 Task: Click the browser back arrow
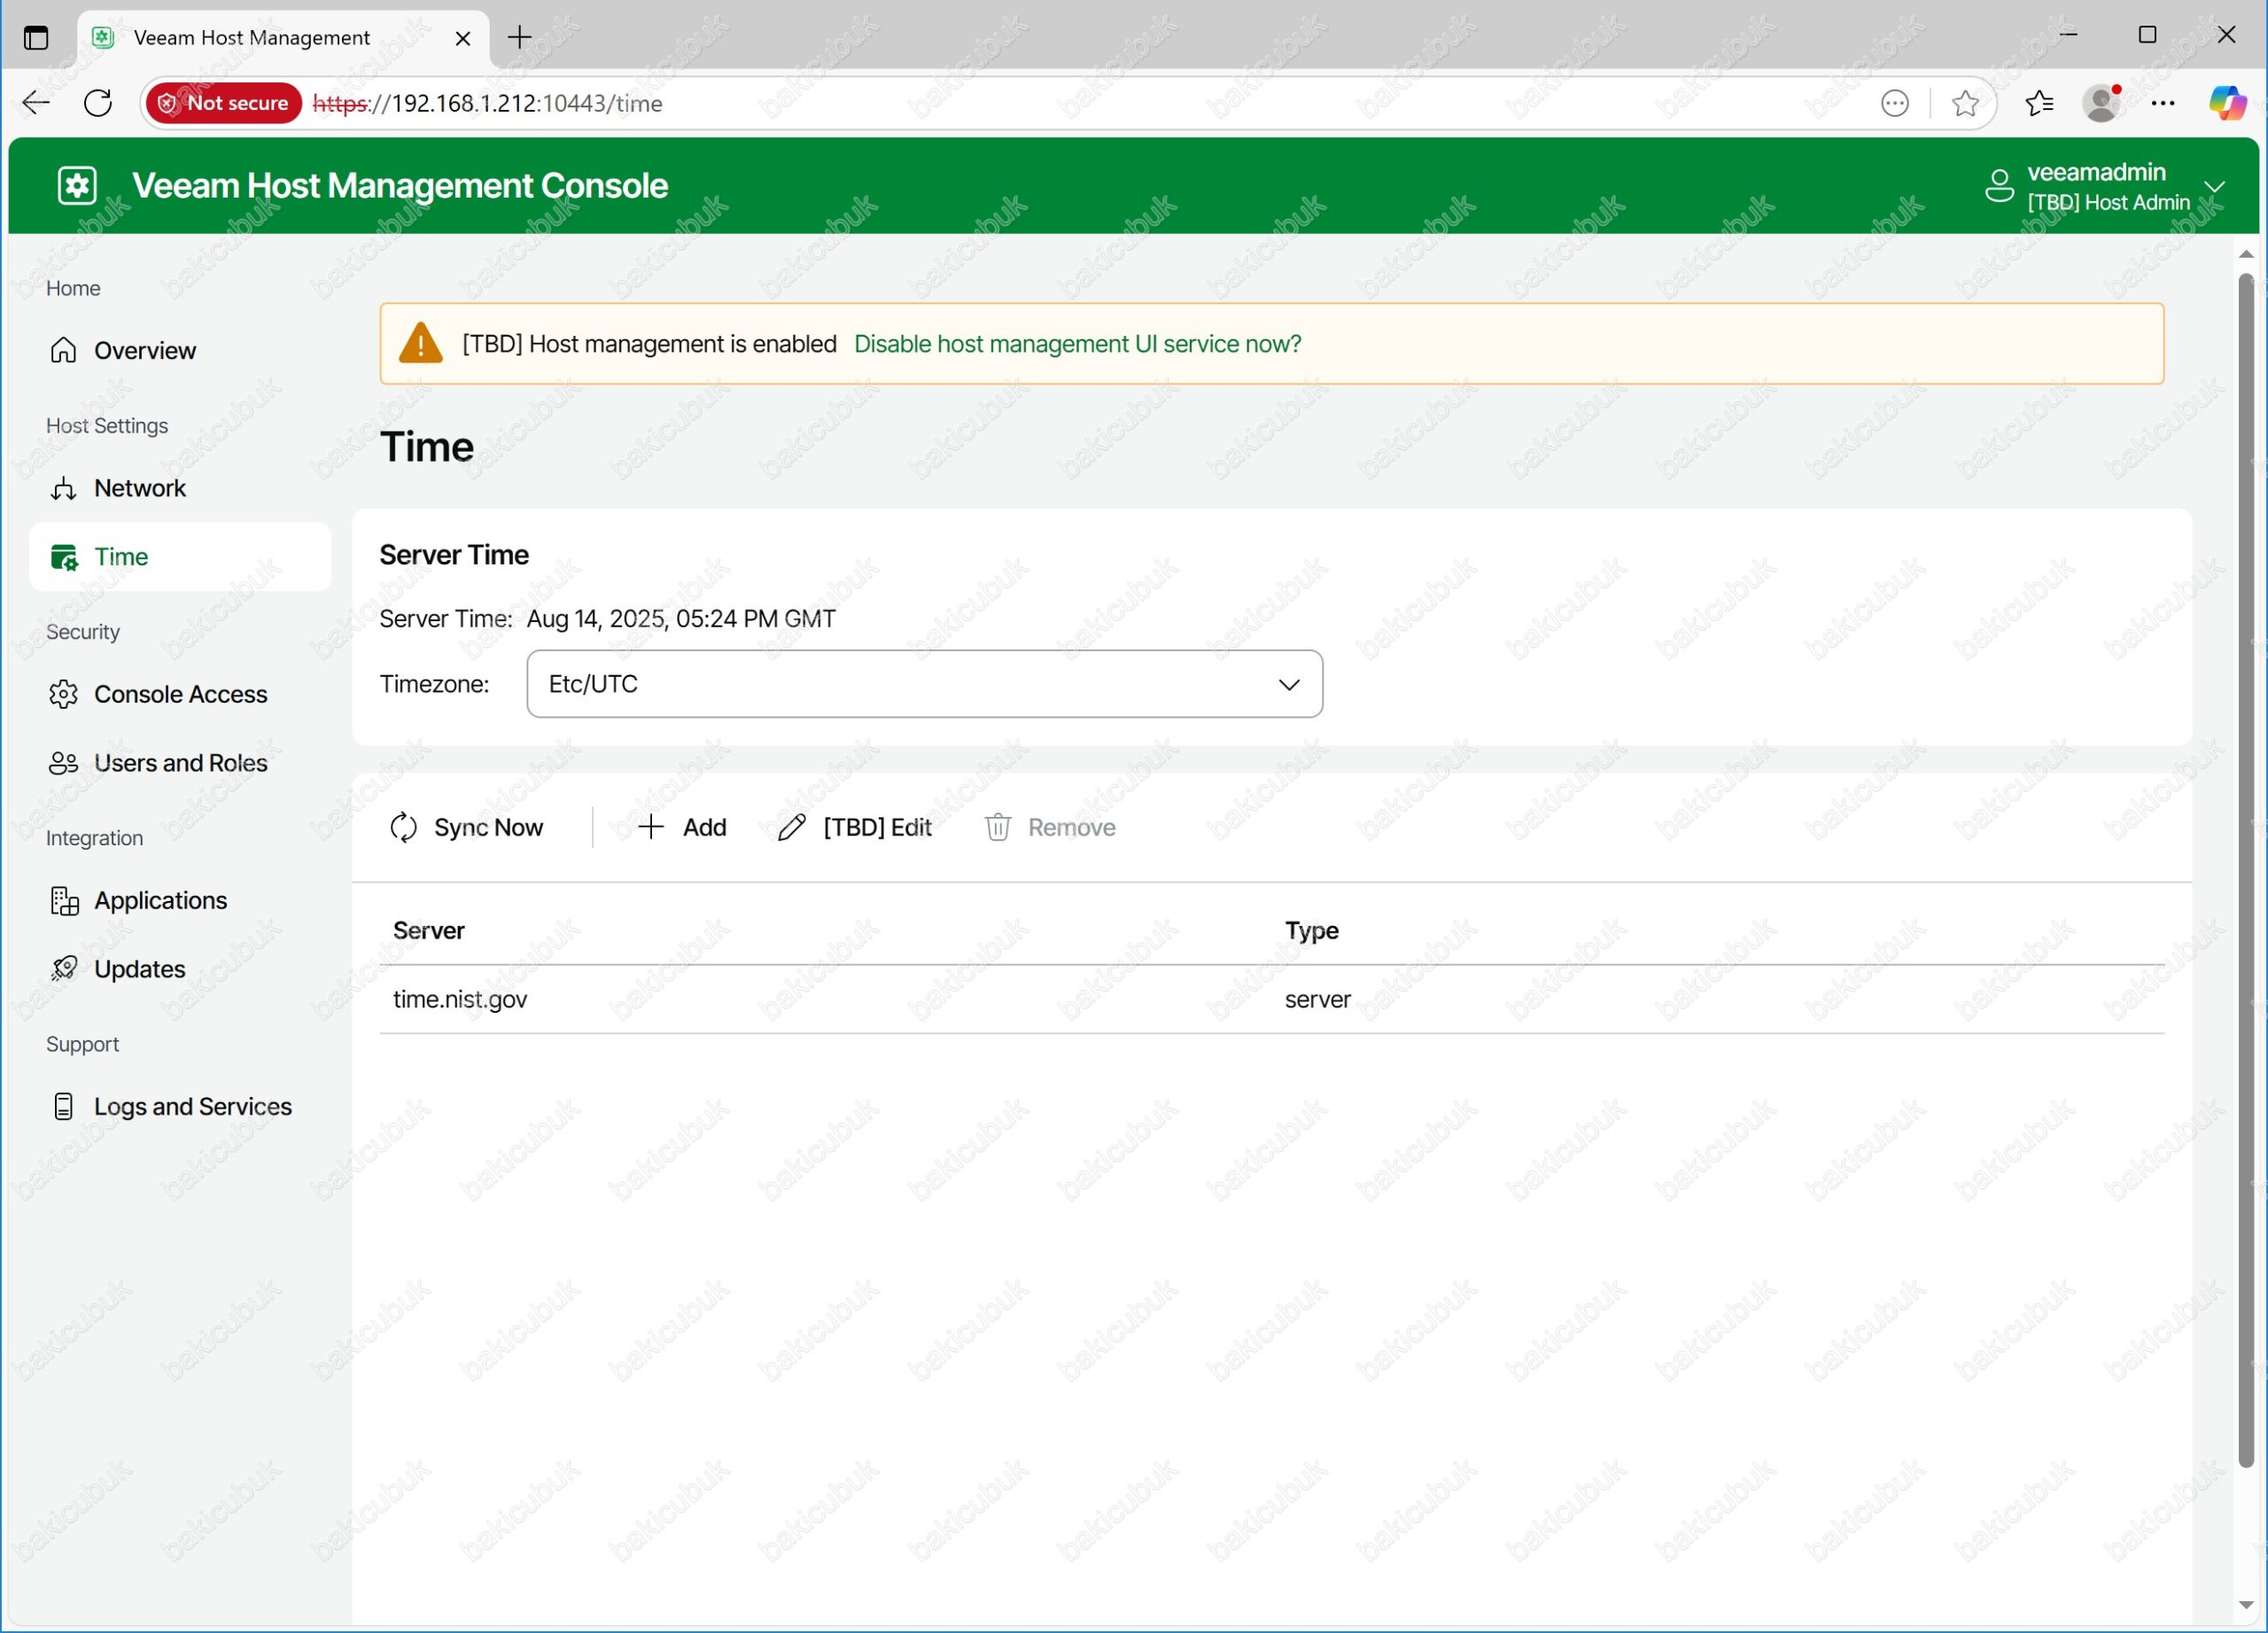[x=36, y=103]
